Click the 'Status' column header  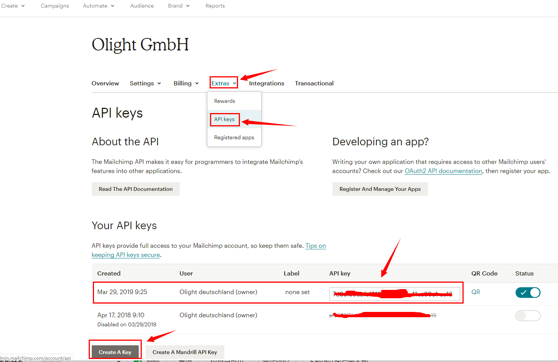click(x=524, y=273)
